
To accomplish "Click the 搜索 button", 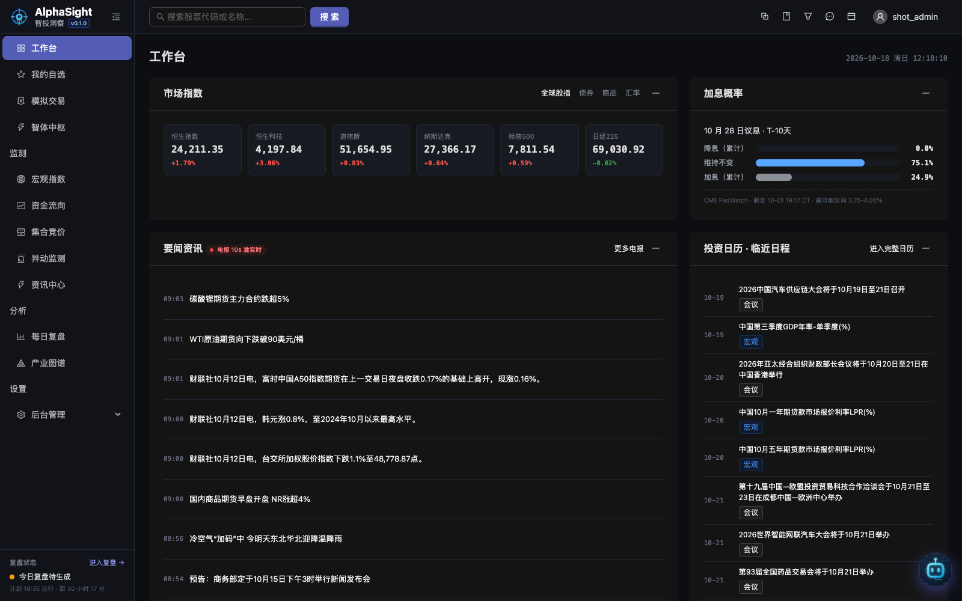I will [329, 17].
